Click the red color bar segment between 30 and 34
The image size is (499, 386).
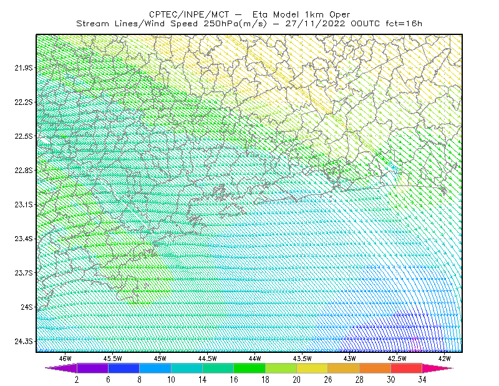[x=407, y=368]
